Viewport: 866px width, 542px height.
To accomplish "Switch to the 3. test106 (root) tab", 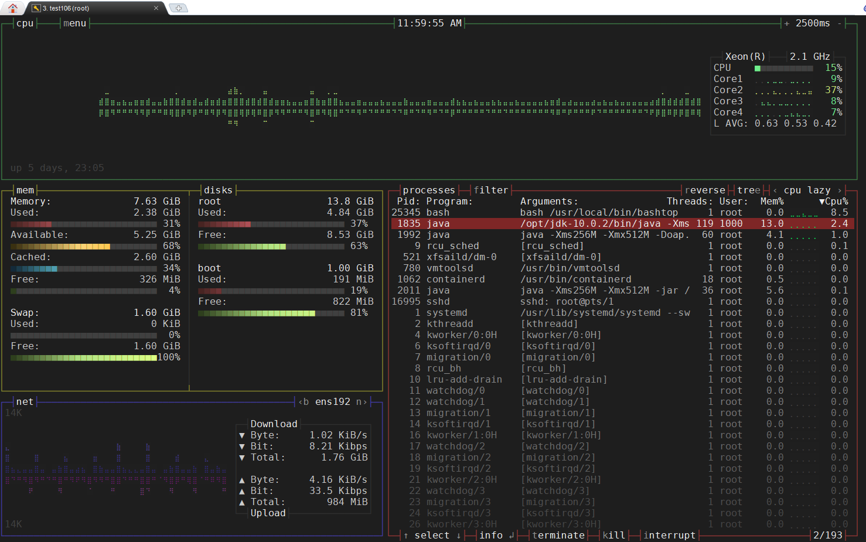I will tap(94, 8).
